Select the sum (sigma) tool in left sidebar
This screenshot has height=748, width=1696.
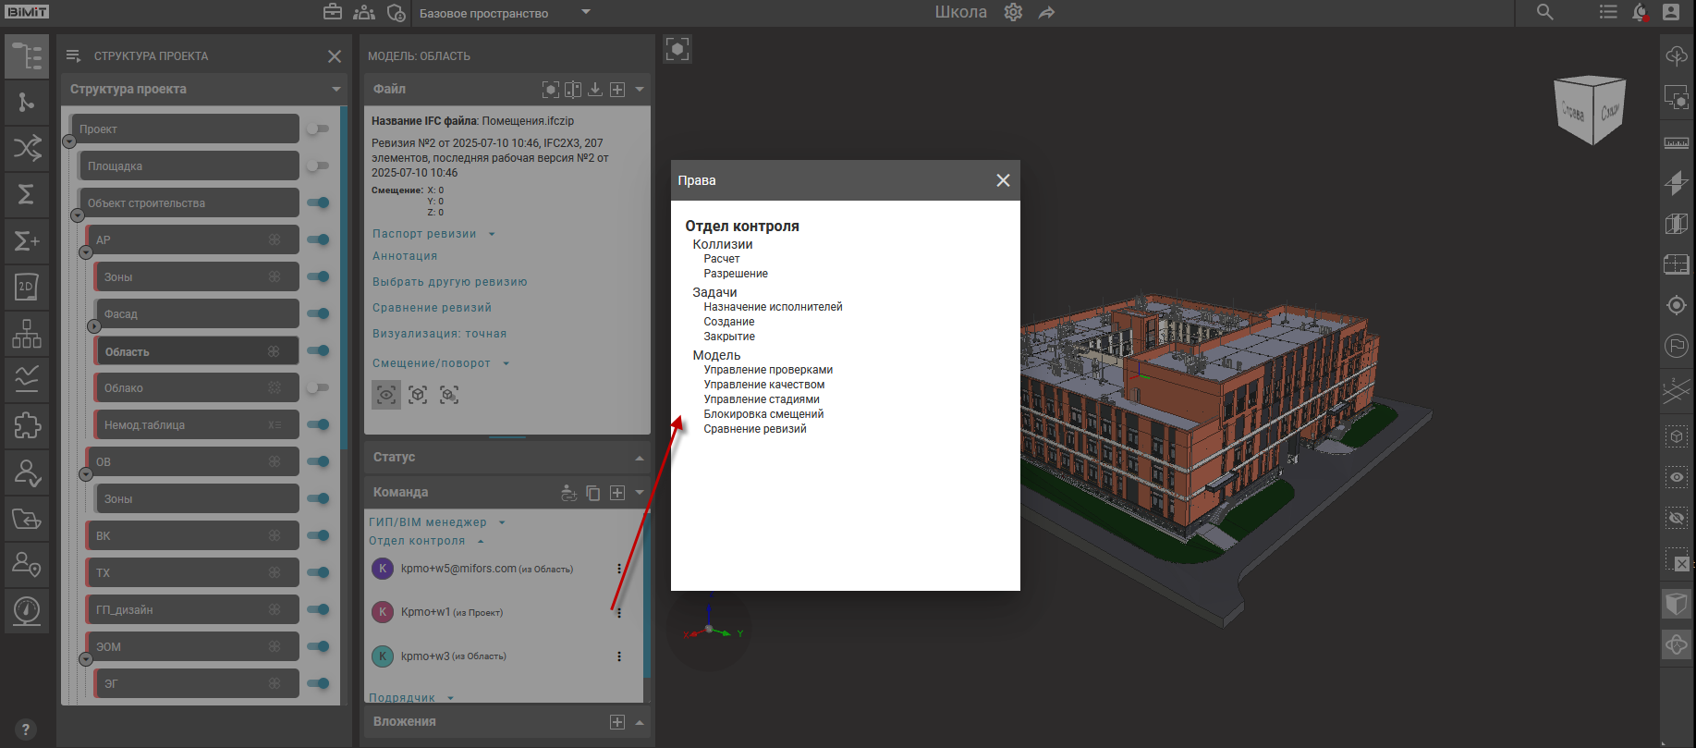[x=27, y=194]
